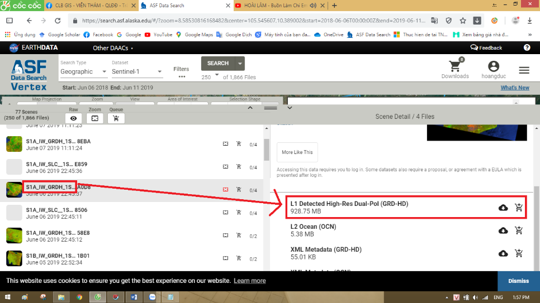This screenshot has height=303, width=540.
Task: Add scene 1B01 files to queue
Action: pyautogui.click(x=239, y=258)
